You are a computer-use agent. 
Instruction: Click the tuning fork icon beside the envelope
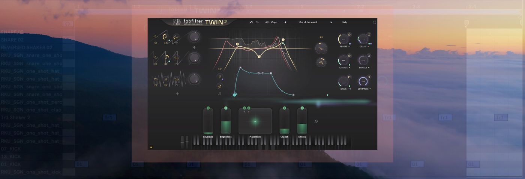click(x=220, y=76)
